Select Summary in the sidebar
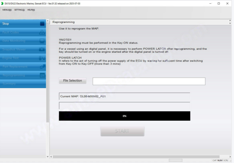 click(9, 84)
